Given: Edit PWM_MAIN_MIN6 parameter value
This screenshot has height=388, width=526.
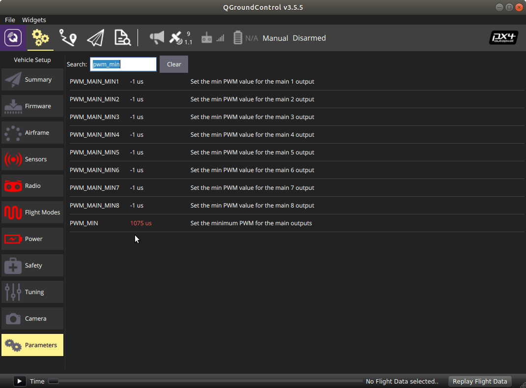Looking at the screenshot, I should point(137,170).
